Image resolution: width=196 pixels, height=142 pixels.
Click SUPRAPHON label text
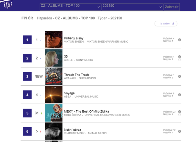(87, 78)
